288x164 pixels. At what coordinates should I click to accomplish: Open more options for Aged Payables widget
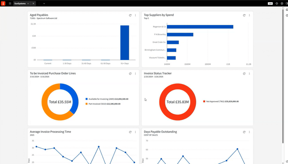point(135,15)
